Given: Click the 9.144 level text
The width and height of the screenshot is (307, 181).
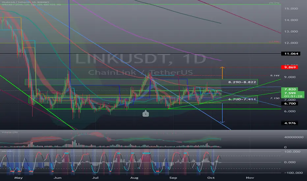Looking at the screenshot, I should pos(275,76).
